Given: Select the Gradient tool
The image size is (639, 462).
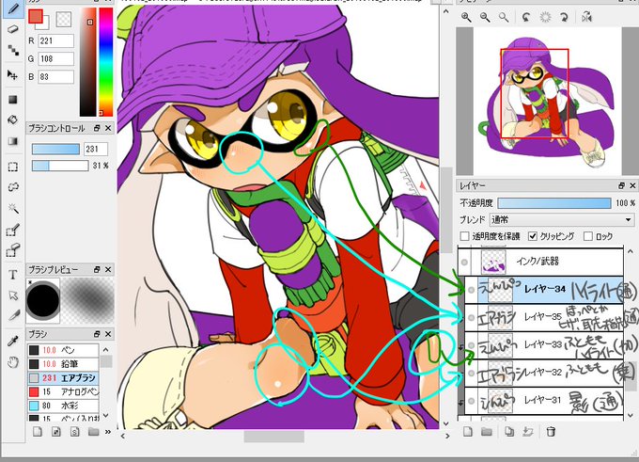Looking at the screenshot, I should coord(12,141).
